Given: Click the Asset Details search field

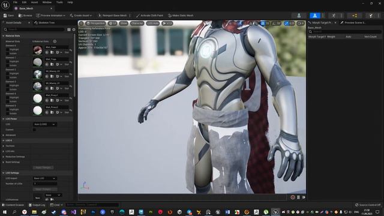Looking at the screenshot, I should point(34,29).
